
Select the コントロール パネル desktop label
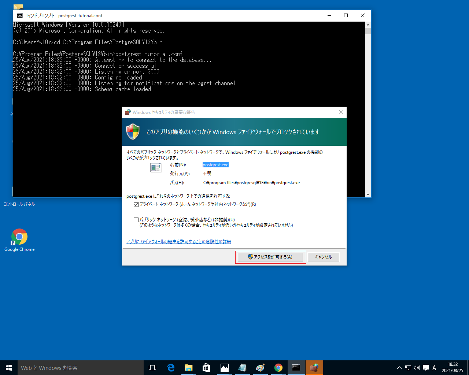[x=19, y=204]
